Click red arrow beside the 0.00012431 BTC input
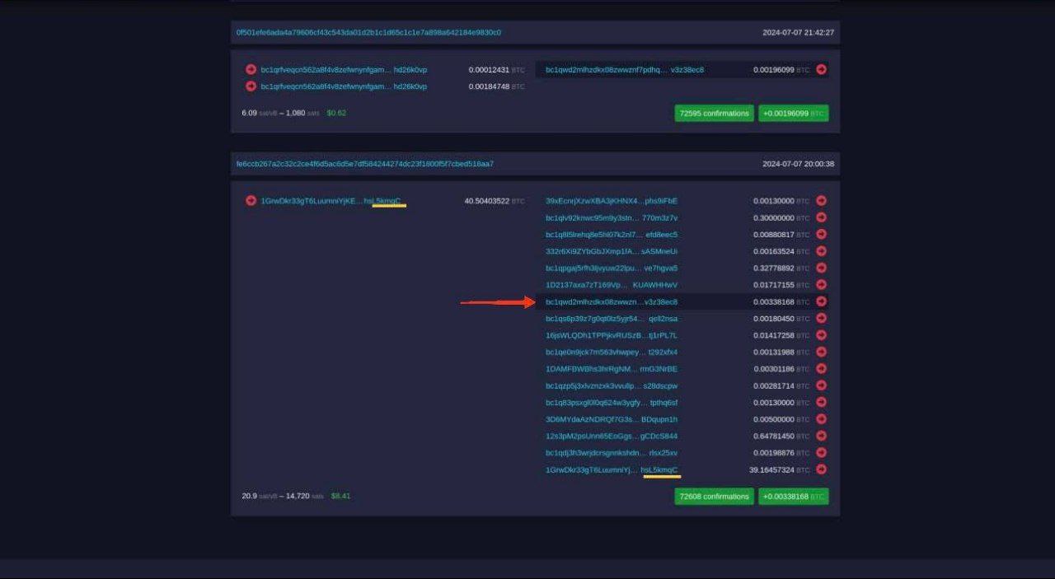Image resolution: width=1055 pixels, height=579 pixels. pyautogui.click(x=251, y=70)
